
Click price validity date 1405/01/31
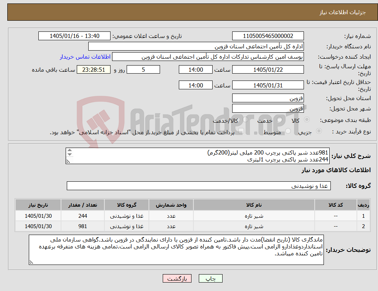(268, 85)
